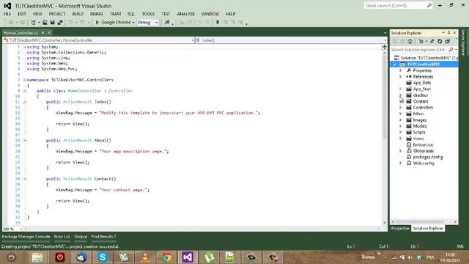Open the Skype taskbar icon
Screen dimensions: 469x264
pyautogui.click(x=103, y=257)
